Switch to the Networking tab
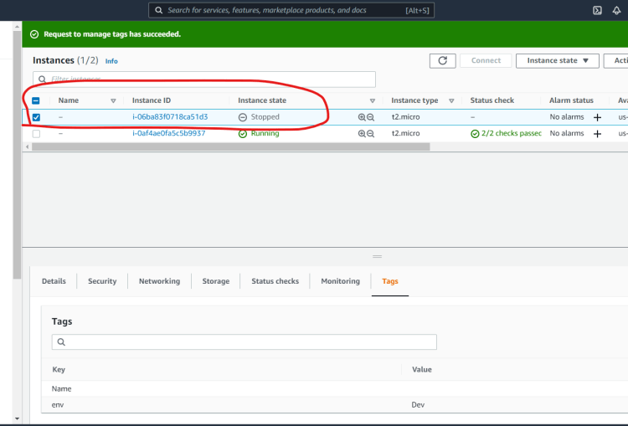The width and height of the screenshot is (628, 426). pos(159,281)
